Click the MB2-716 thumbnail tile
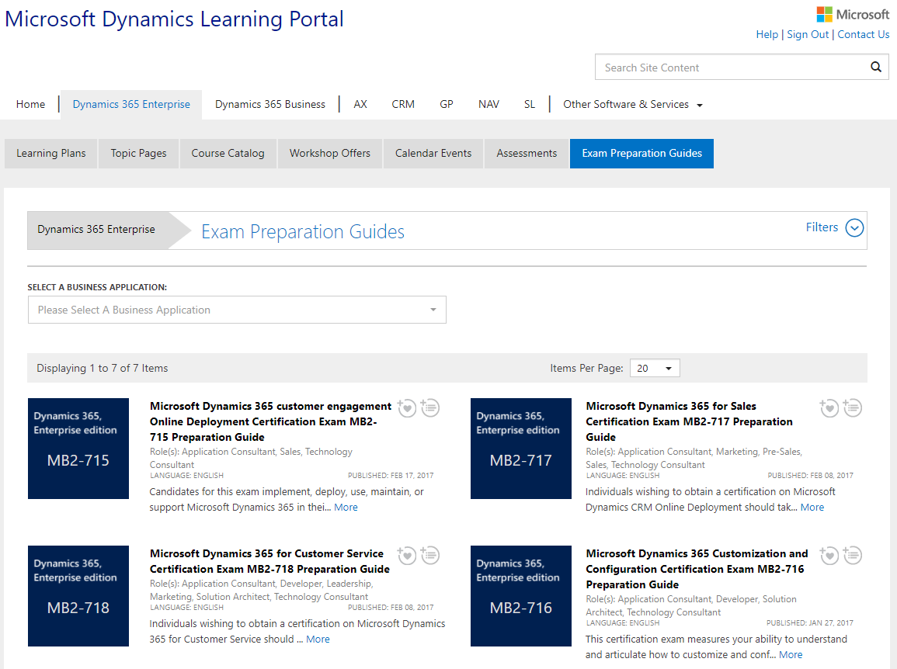The width and height of the screenshot is (897, 669). pyautogui.click(x=520, y=596)
